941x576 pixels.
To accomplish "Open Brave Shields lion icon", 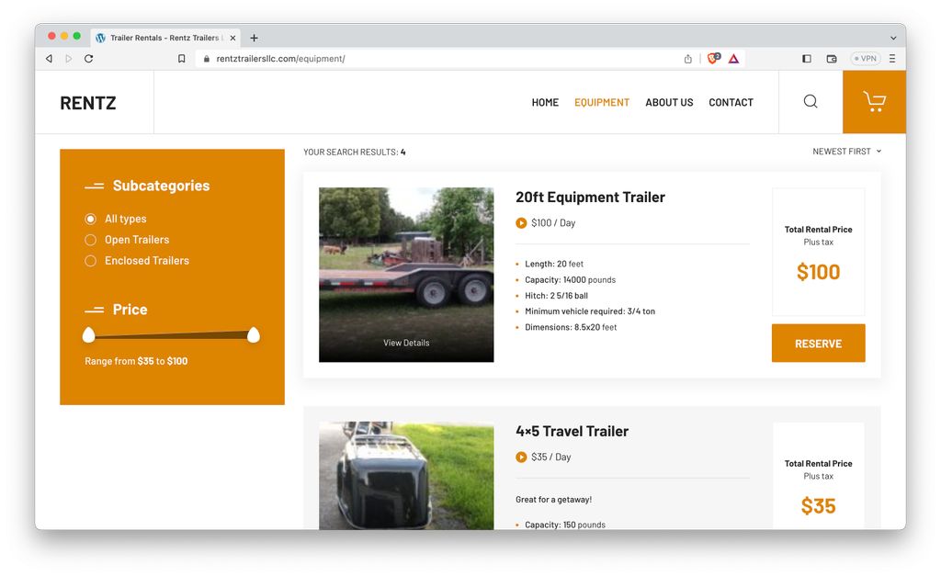I will tap(713, 58).
